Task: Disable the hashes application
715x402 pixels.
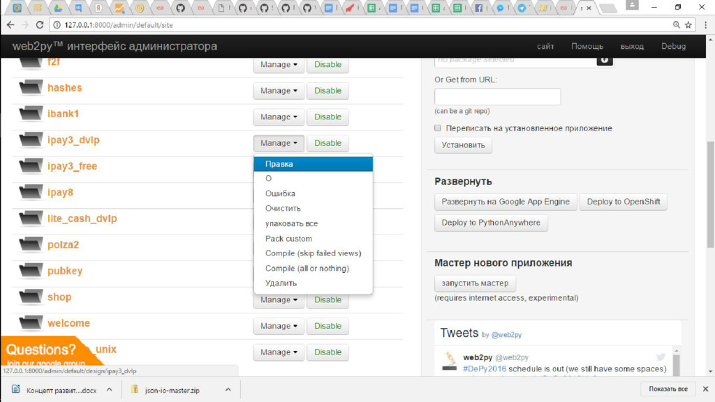Action: tap(328, 91)
